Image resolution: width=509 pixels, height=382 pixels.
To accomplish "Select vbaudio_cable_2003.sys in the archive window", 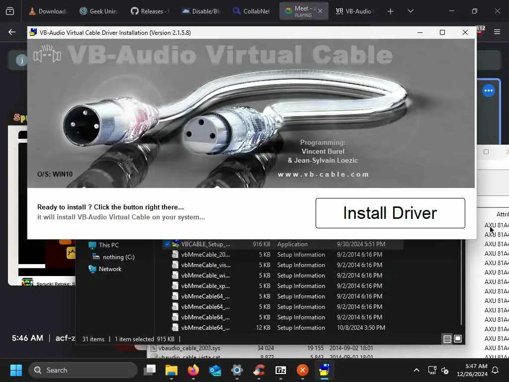I will click(x=189, y=348).
